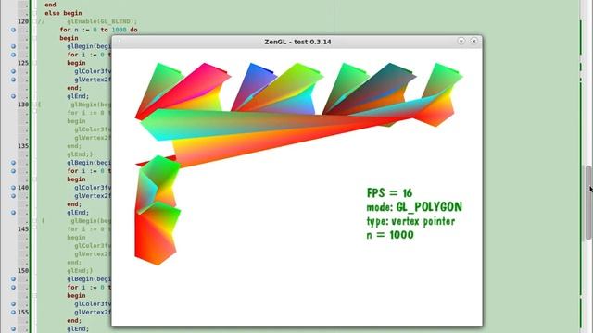This screenshot has height=333, width=593.
Task: Click commented 'glEnd;}' on line 150
Action: click(80, 271)
